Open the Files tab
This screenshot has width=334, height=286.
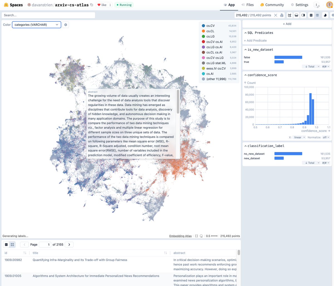[247, 5]
